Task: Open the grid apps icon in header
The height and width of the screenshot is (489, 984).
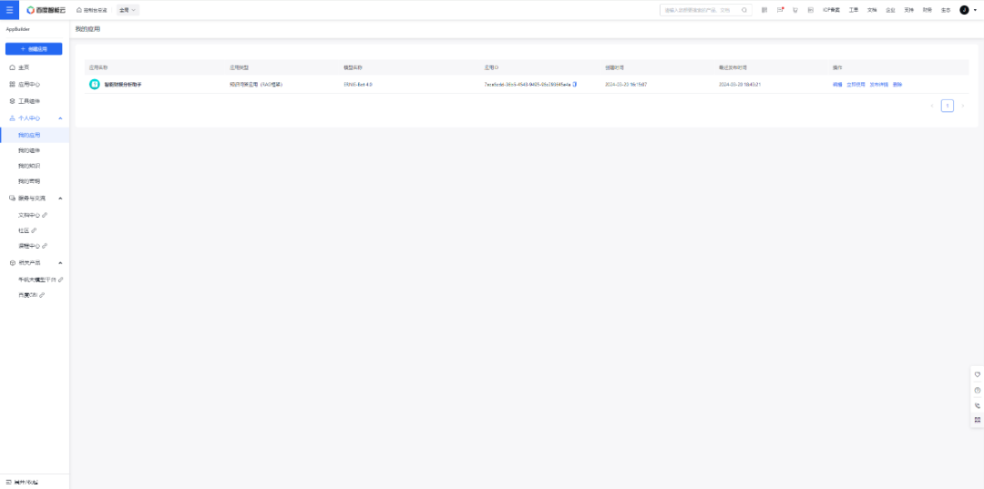Action: click(x=764, y=10)
